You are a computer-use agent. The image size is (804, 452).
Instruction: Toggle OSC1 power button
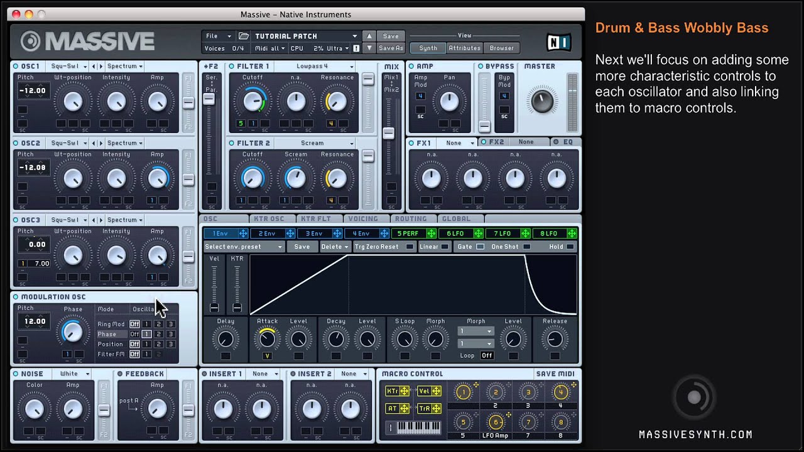point(16,66)
